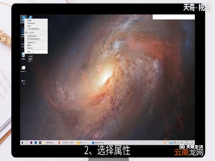The width and height of the screenshot is (215, 161).
Task: Select the 1234 image file desktop icon
Action: click(22, 45)
